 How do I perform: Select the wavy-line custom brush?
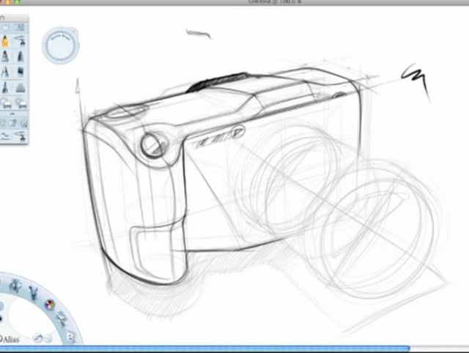6,136
